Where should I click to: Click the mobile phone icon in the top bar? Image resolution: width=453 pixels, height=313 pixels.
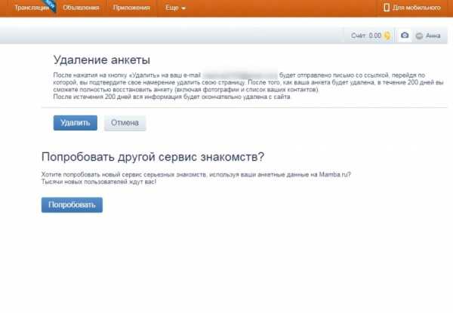coord(387,8)
